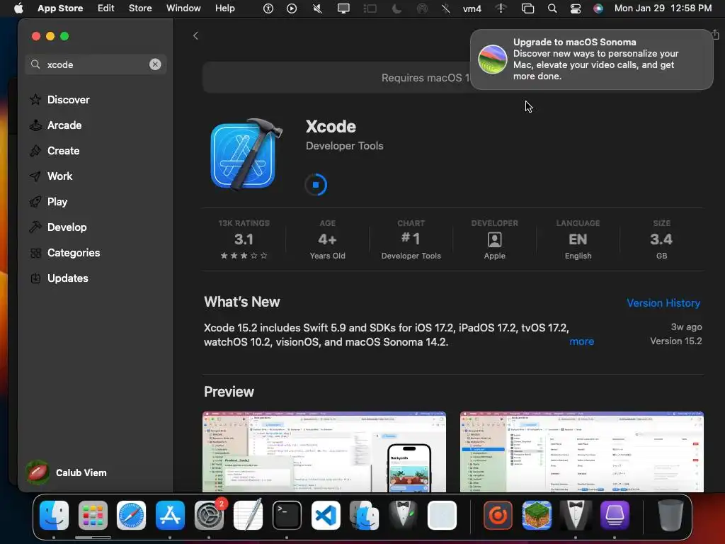Open the Edit menu
The image size is (725, 544).
(x=106, y=8)
